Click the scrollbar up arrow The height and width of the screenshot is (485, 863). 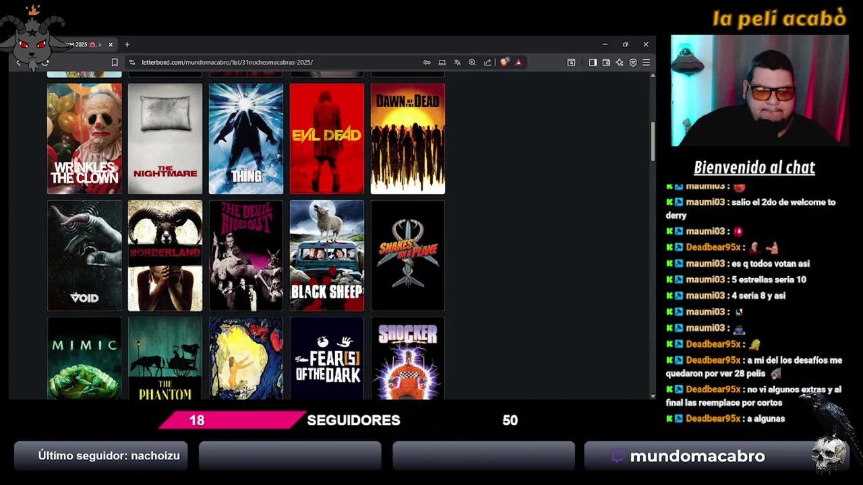(x=652, y=75)
